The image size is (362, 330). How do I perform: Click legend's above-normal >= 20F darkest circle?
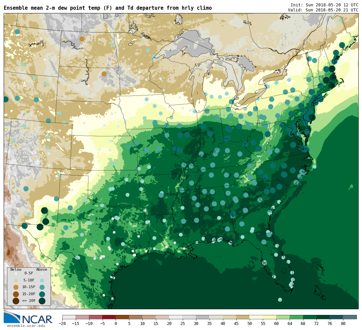(42, 301)
